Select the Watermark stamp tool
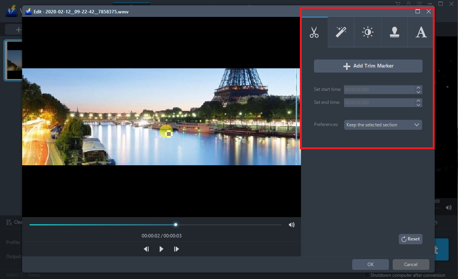The image size is (458, 279). pos(394,32)
